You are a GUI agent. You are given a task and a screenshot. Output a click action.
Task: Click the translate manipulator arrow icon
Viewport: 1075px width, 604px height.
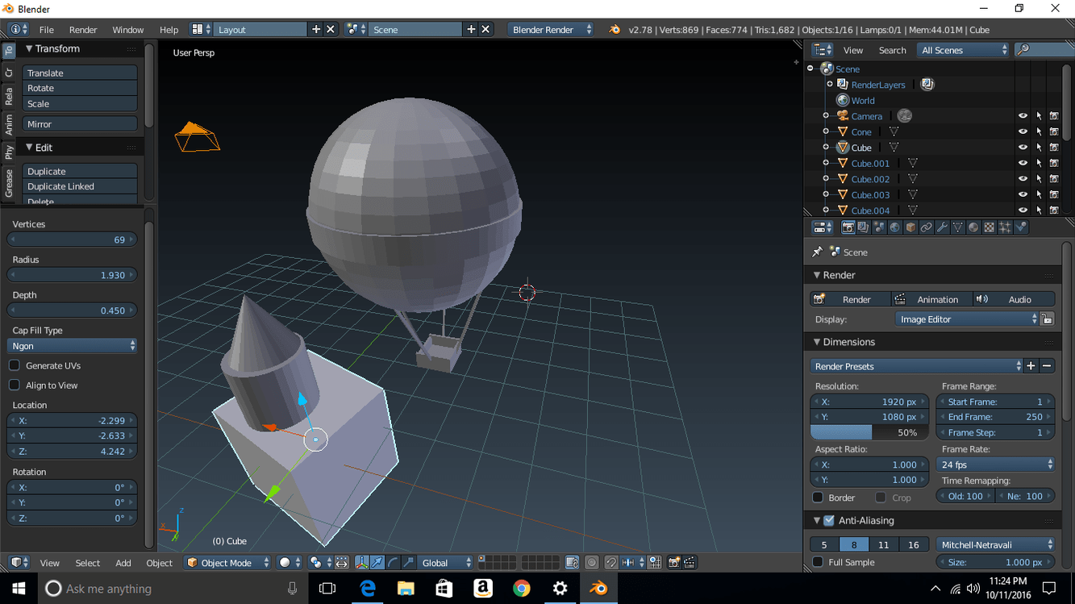point(377,563)
